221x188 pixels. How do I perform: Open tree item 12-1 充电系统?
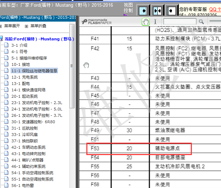coord(25,77)
